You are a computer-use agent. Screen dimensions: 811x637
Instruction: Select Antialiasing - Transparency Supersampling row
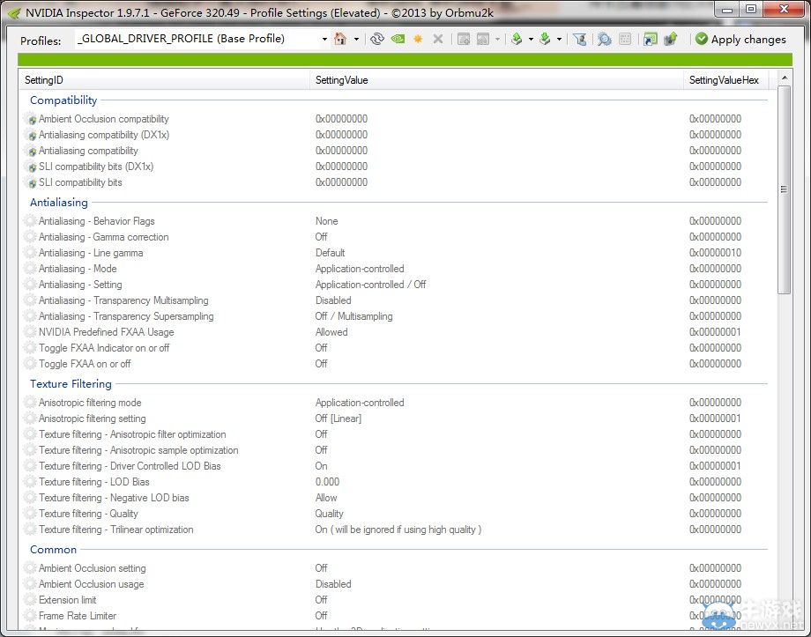(395, 316)
